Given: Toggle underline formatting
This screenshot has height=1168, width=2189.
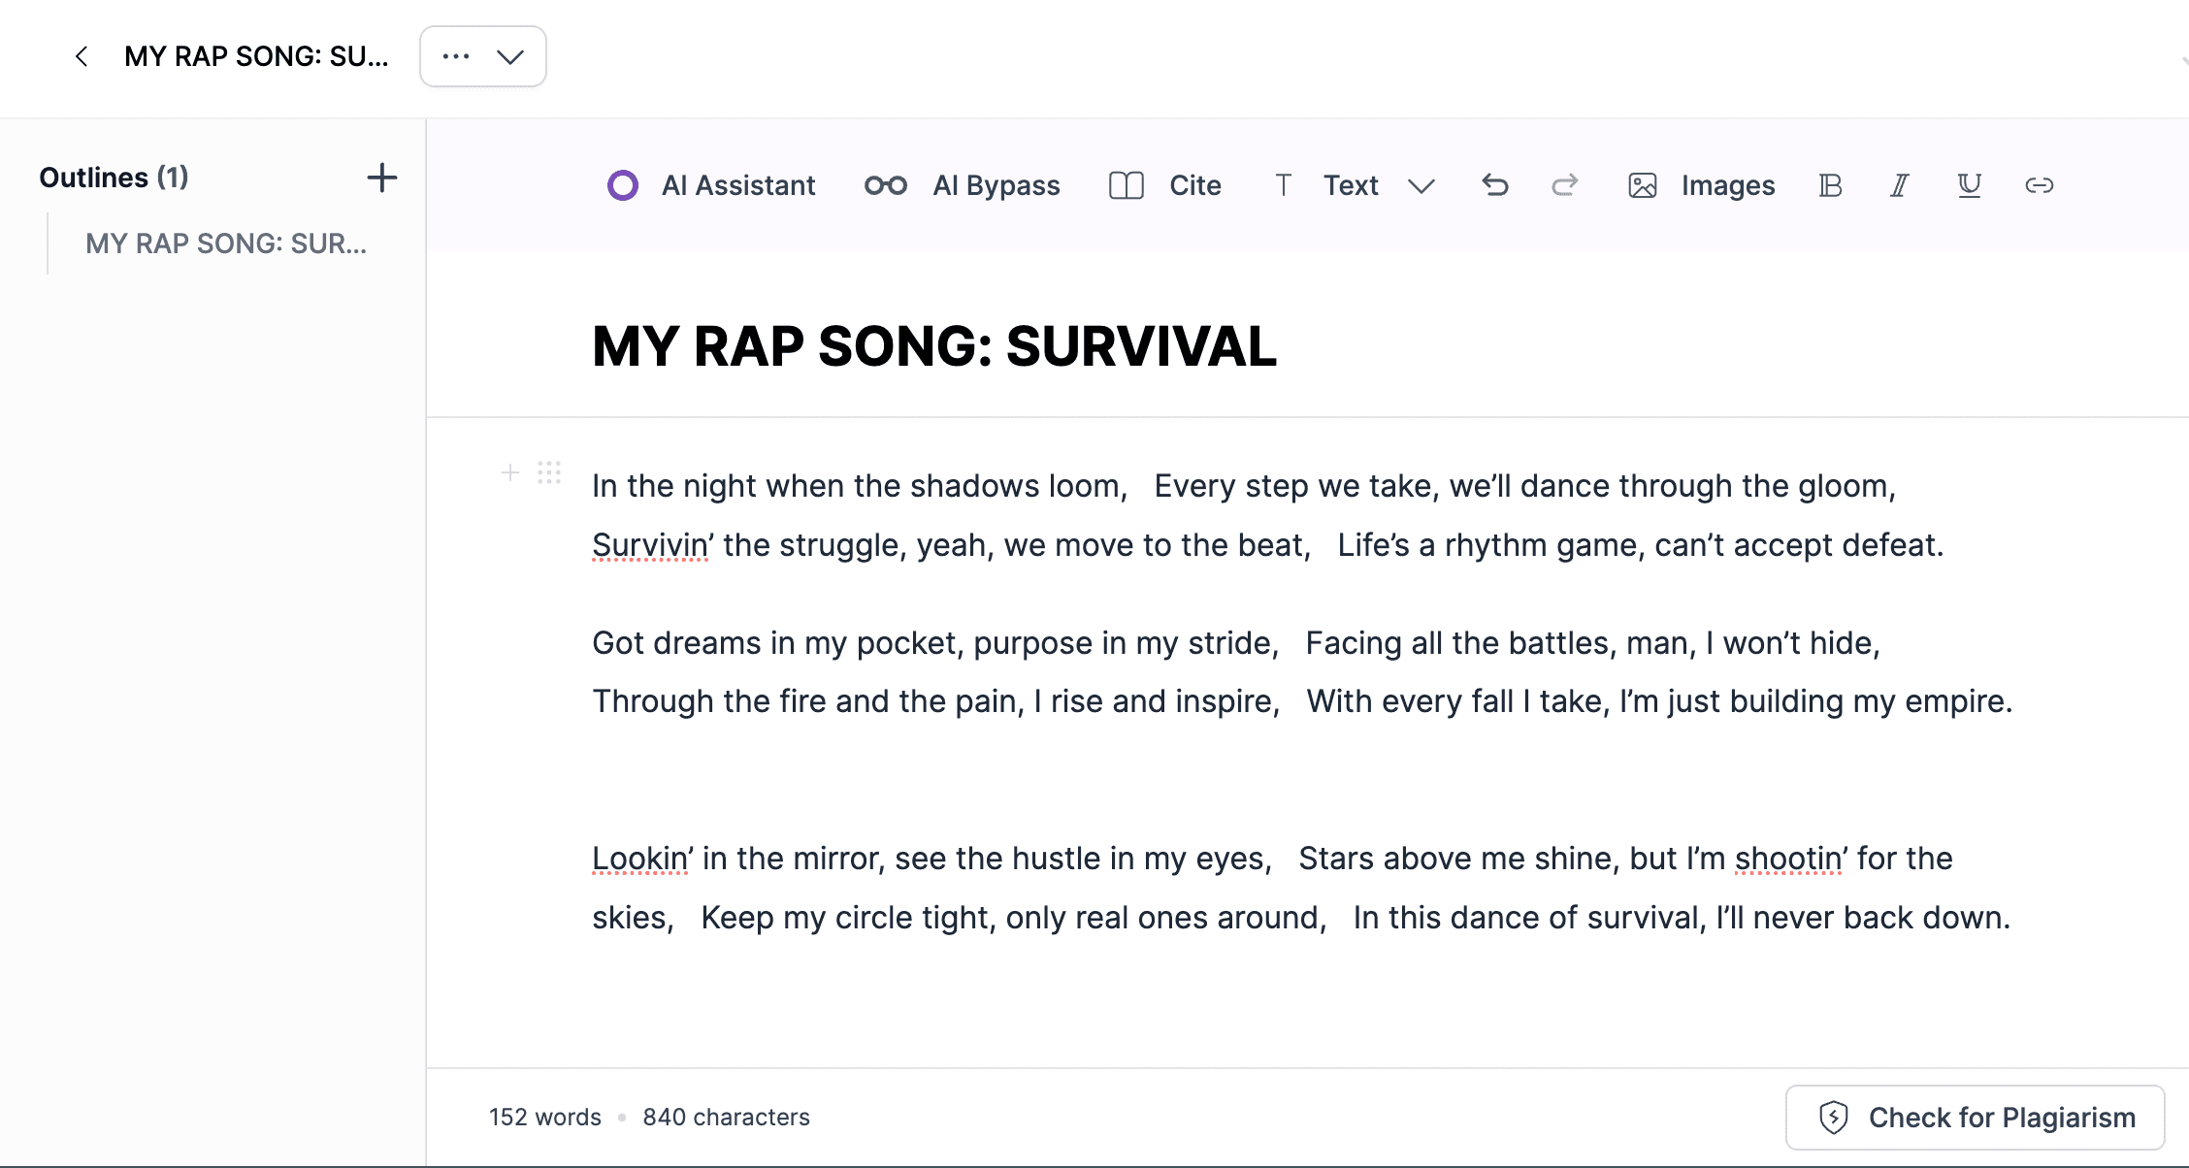Looking at the screenshot, I should pos(1970,185).
